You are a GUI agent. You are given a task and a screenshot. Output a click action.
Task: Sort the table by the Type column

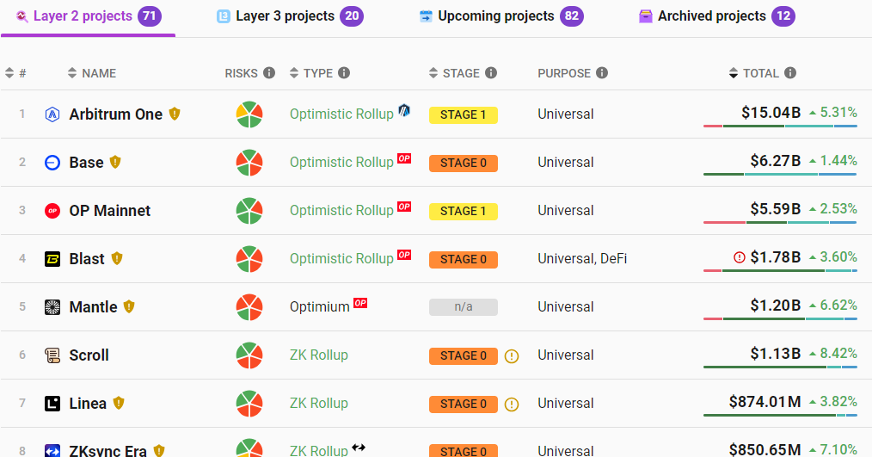311,73
